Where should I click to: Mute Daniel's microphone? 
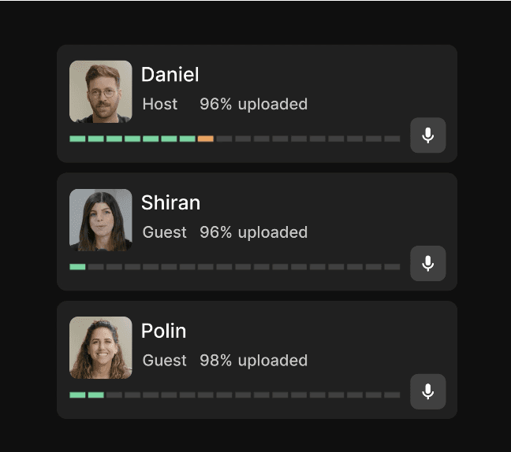point(428,135)
